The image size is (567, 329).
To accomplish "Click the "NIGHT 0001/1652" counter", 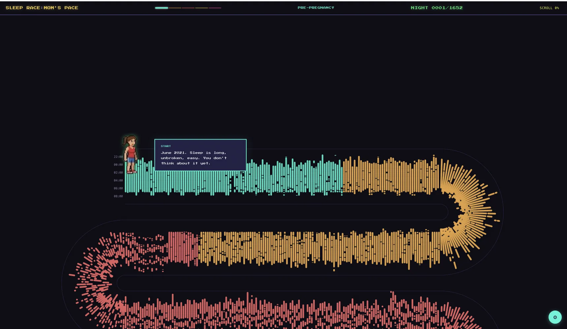I will [436, 8].
